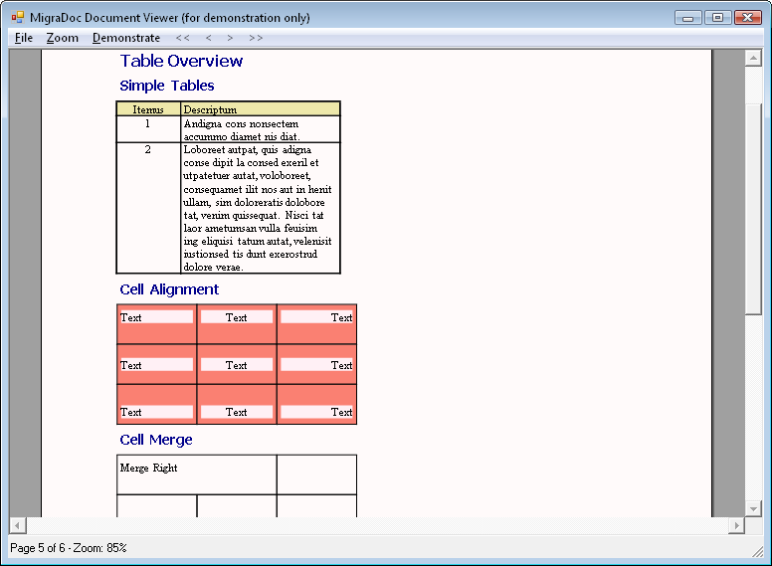
Task: Click the horizontal scrollbar right arrow
Action: tap(736, 525)
